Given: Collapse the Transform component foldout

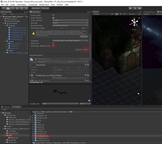Looking at the screenshot, I should click(x=30, y=65).
